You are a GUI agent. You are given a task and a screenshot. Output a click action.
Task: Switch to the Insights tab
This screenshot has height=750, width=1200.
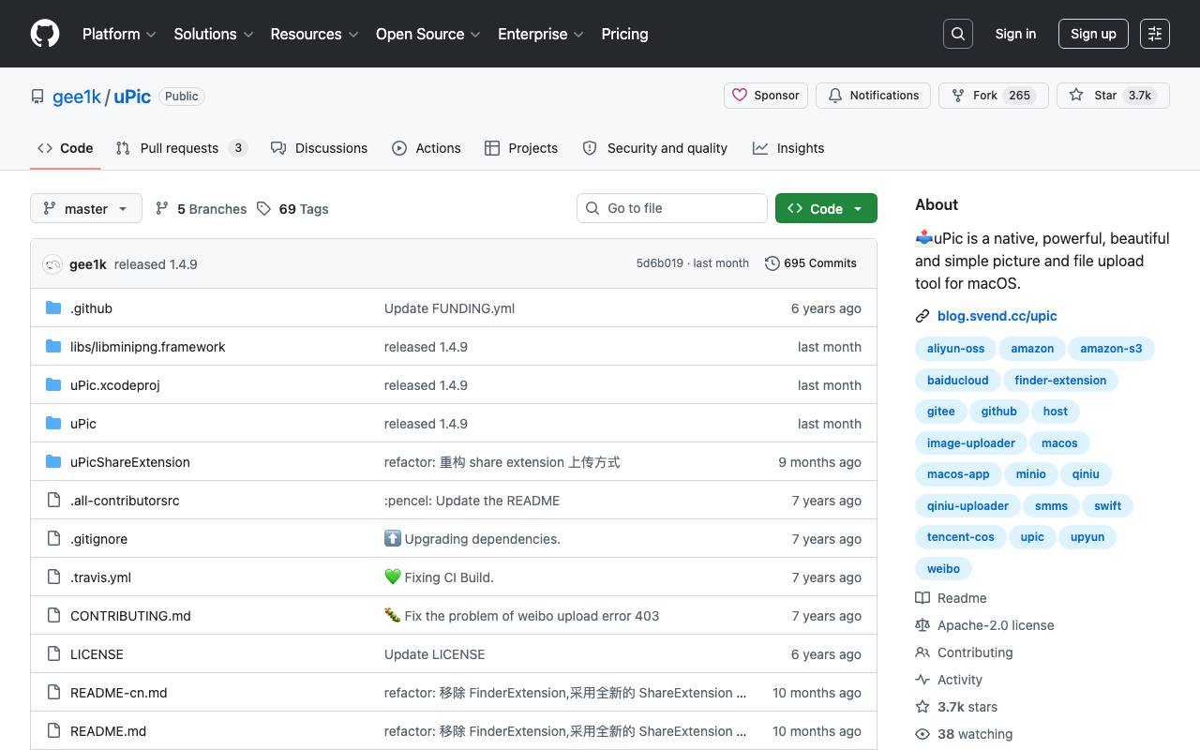[788, 148]
